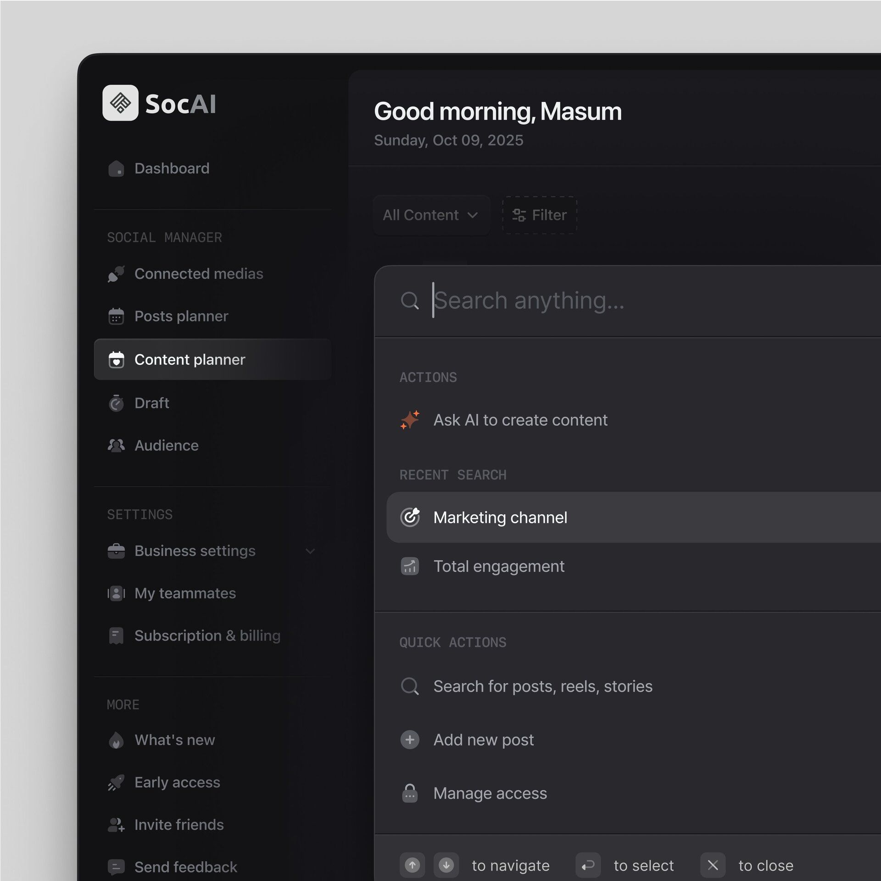Click the Manage access lock icon

click(410, 793)
